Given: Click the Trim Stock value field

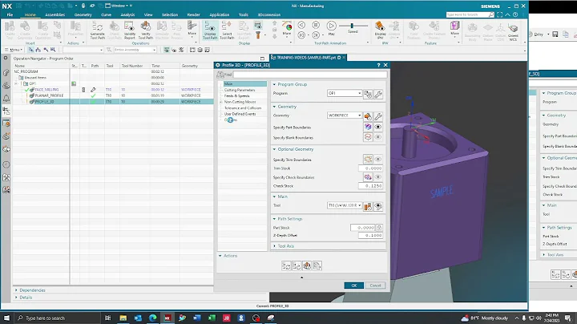Looking at the screenshot, I should click(x=370, y=168).
